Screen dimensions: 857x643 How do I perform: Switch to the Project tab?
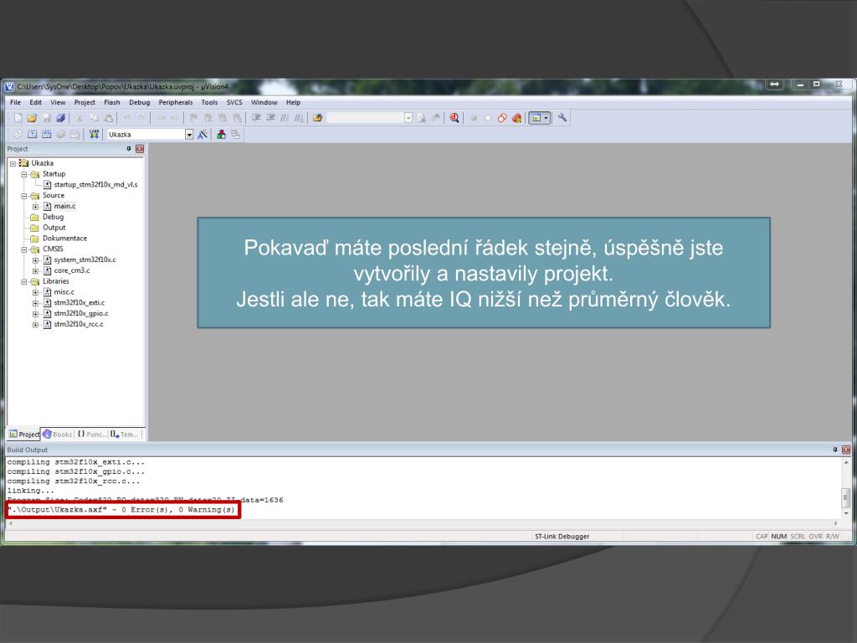tap(24, 435)
